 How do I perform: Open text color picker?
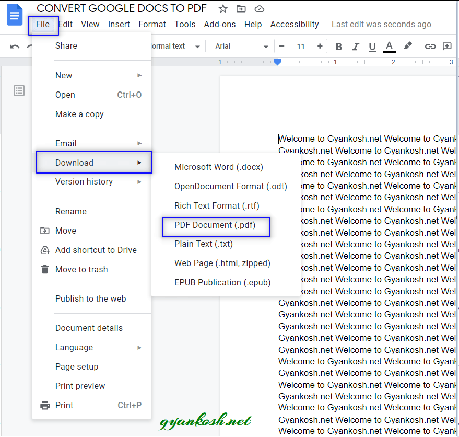pyautogui.click(x=390, y=47)
